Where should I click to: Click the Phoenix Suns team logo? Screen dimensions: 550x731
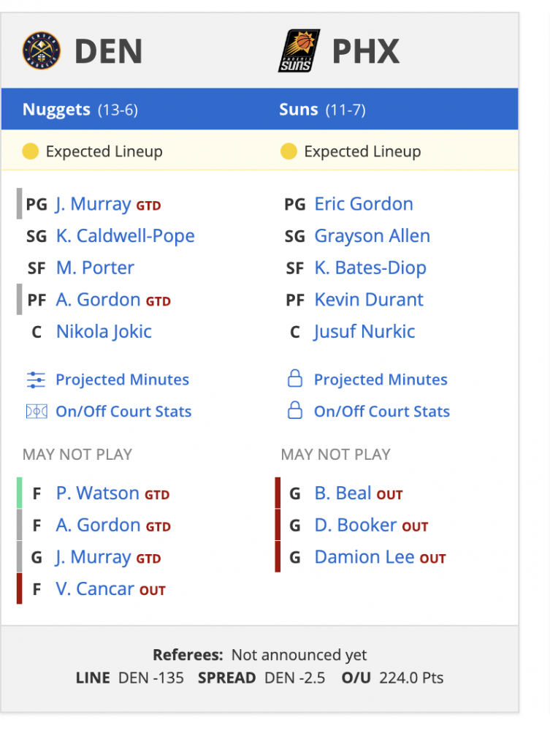pos(299,51)
